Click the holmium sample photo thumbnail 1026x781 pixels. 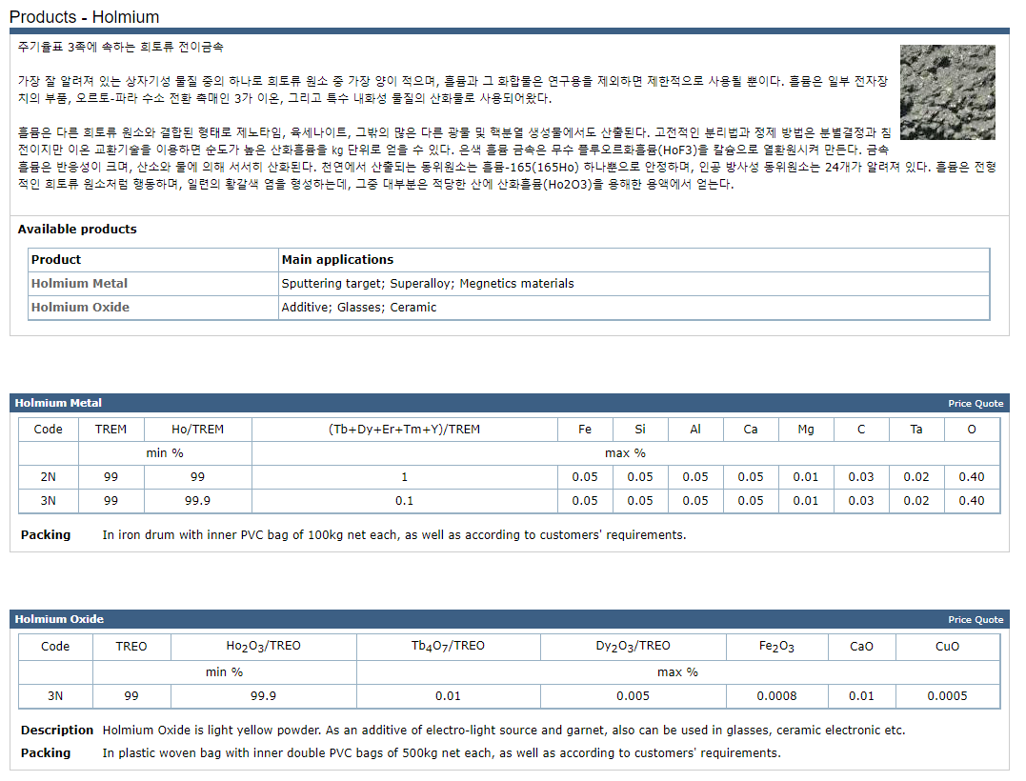pyautogui.click(x=948, y=92)
